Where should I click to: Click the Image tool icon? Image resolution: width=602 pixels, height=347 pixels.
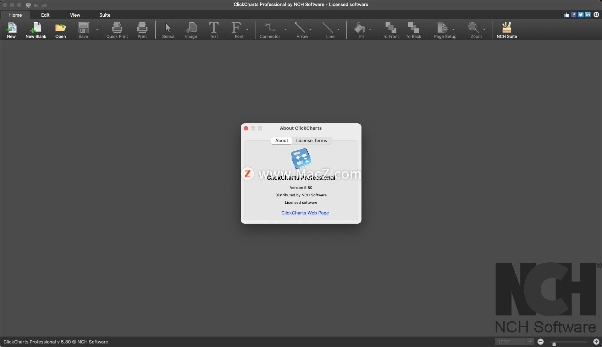pyautogui.click(x=191, y=28)
